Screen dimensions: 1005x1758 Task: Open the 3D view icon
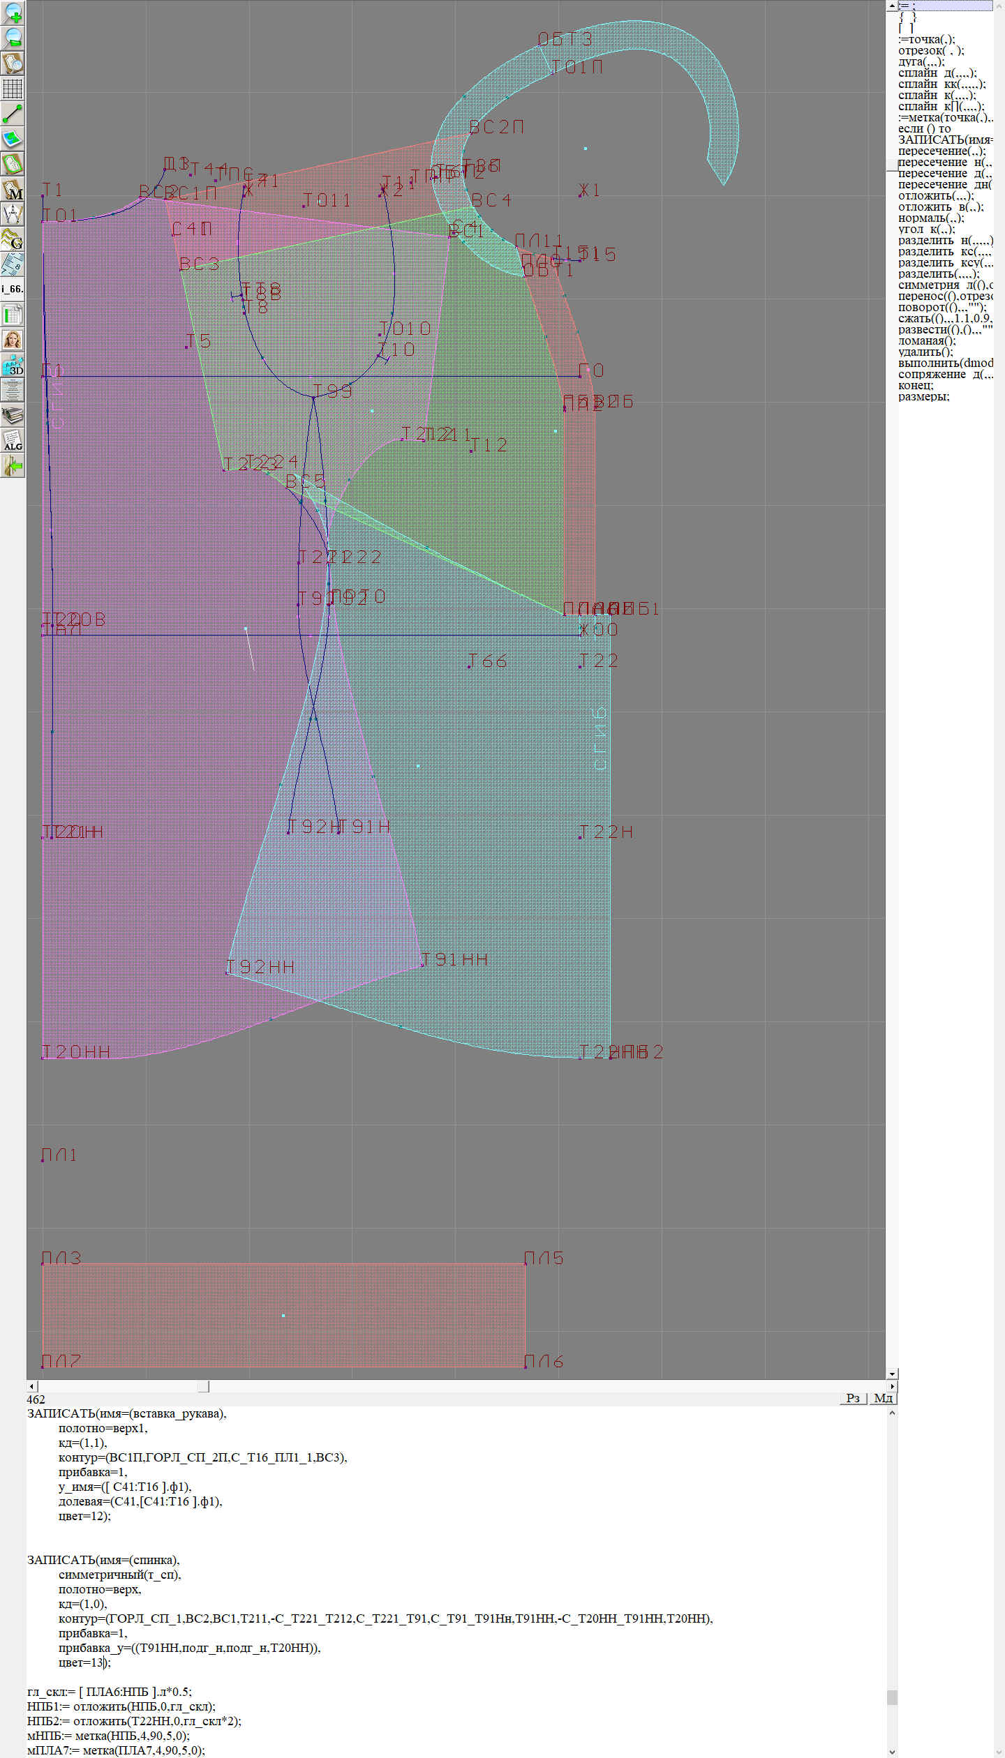(13, 365)
